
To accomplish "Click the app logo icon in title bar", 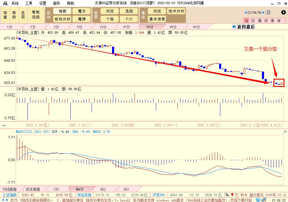I will (5, 3).
